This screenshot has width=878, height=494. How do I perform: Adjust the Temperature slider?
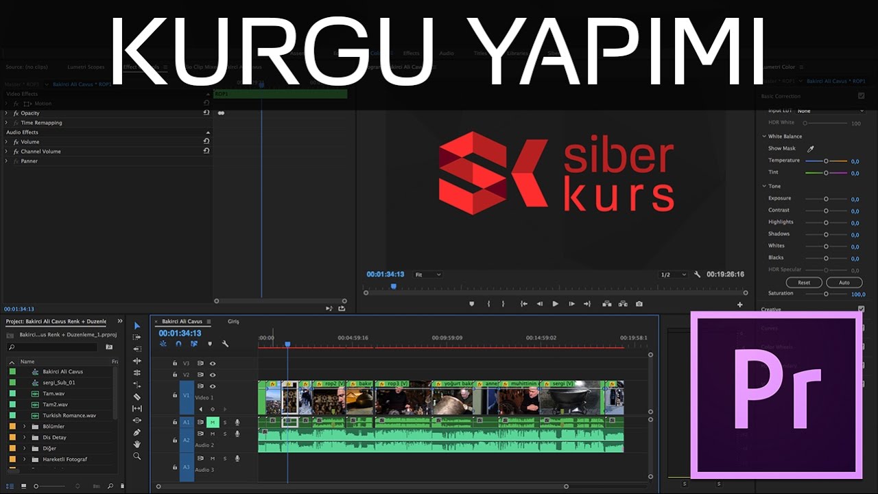[826, 161]
